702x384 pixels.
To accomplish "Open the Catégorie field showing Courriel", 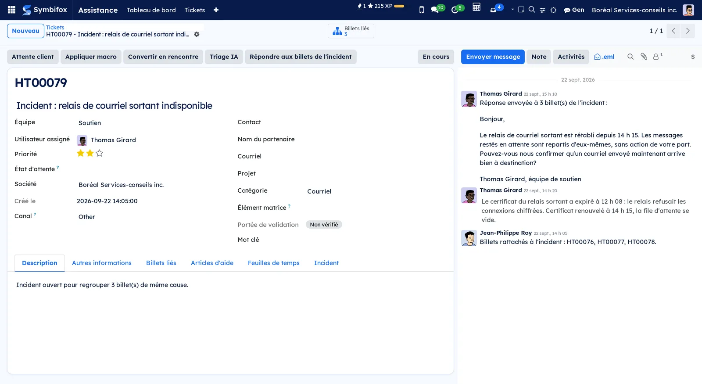I will 376,191.
